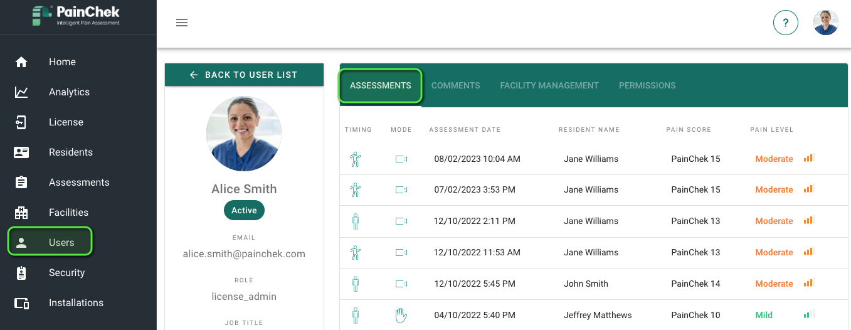Viewport: 851px width, 330px height.
Task: Click email alice.smith@painchek.com
Action: [x=244, y=254]
